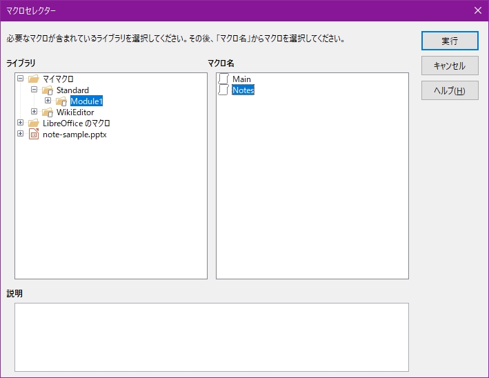This screenshot has height=378, width=489.
Task: Click the Module1 module icon
Action: pyautogui.click(x=61, y=101)
